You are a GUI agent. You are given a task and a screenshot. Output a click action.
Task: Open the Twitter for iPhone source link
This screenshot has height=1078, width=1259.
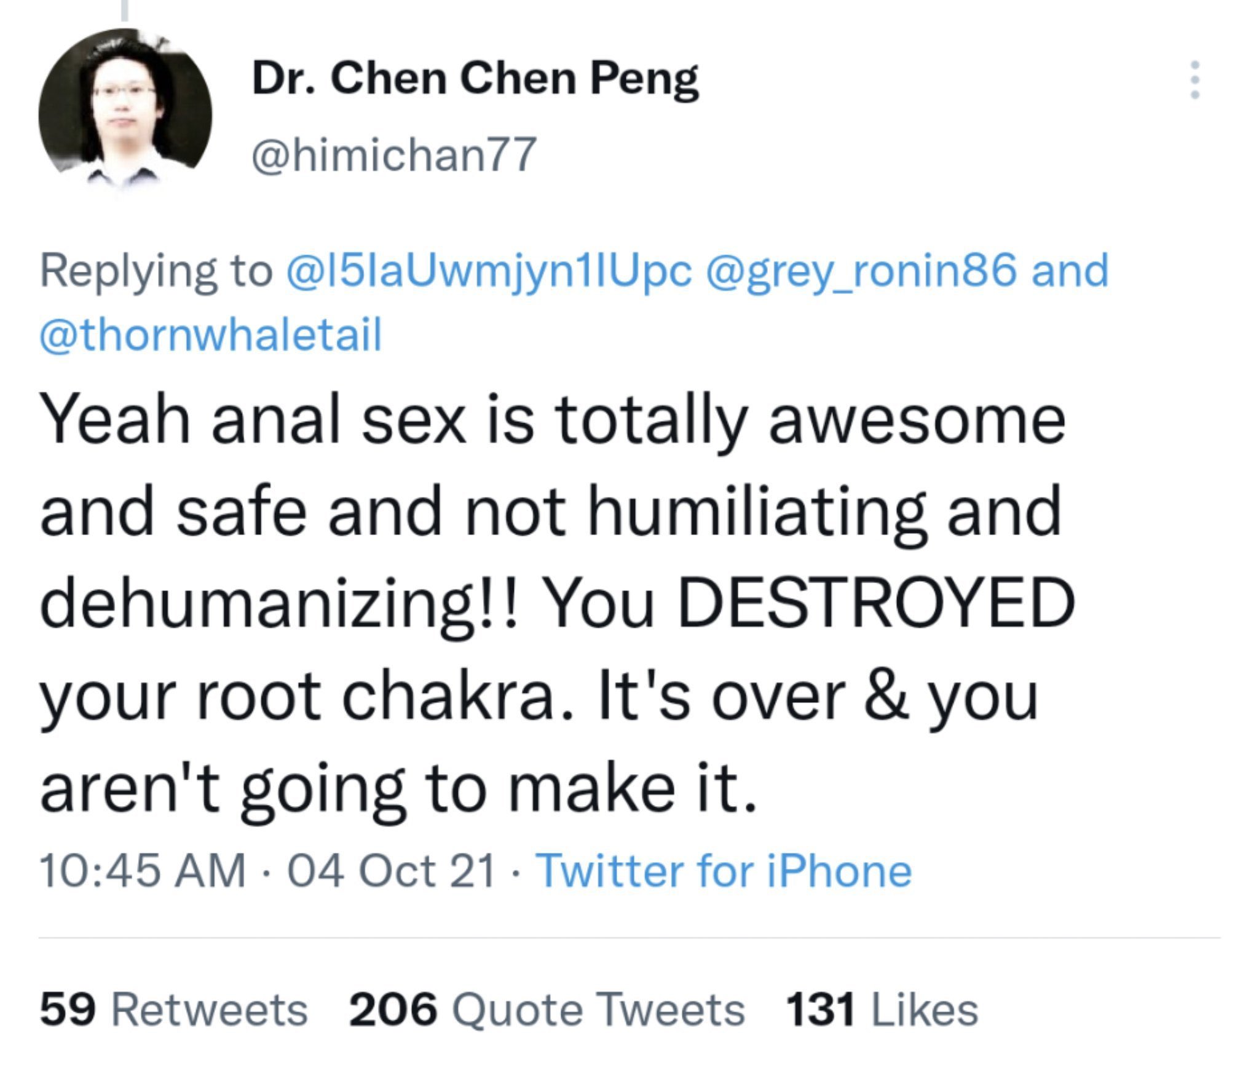point(724,871)
